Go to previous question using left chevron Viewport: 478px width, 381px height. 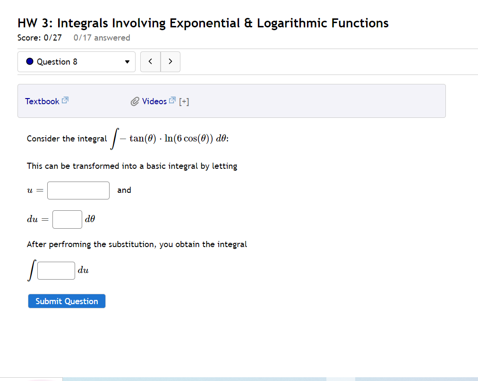(150, 61)
